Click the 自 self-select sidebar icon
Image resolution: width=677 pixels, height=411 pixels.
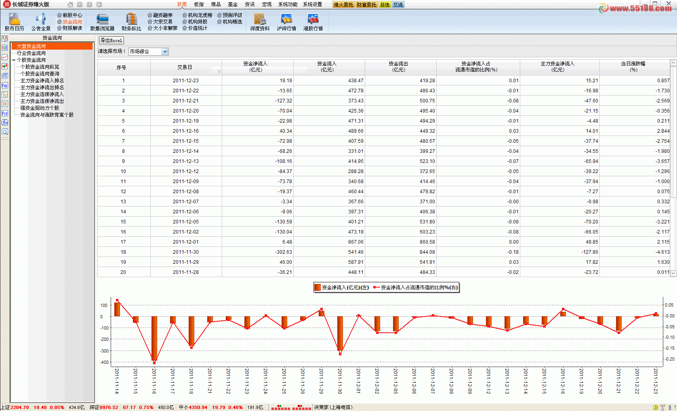point(5,104)
